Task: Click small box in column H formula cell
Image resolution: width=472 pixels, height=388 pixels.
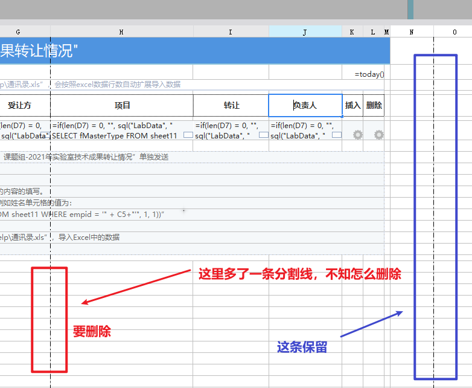Action: [188, 135]
